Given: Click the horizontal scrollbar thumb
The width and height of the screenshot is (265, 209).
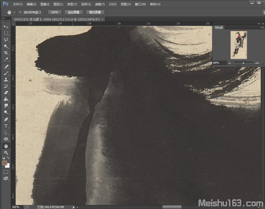Looking at the screenshot, I should pyautogui.click(x=172, y=207).
